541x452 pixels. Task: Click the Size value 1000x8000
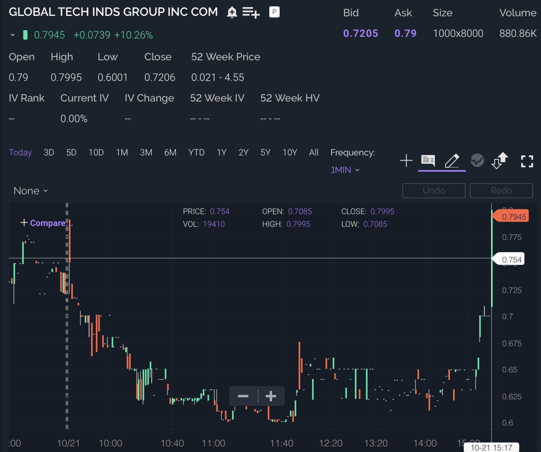point(458,33)
